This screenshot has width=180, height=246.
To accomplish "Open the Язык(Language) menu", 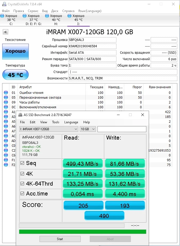I will point(90,11).
